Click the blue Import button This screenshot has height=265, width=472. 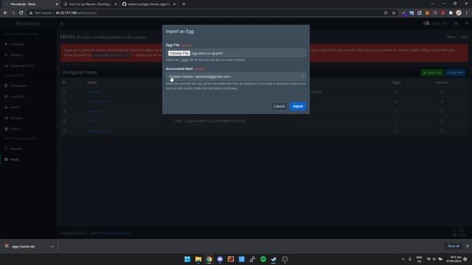point(298,106)
